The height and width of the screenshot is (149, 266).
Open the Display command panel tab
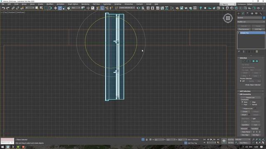coord(256,14)
